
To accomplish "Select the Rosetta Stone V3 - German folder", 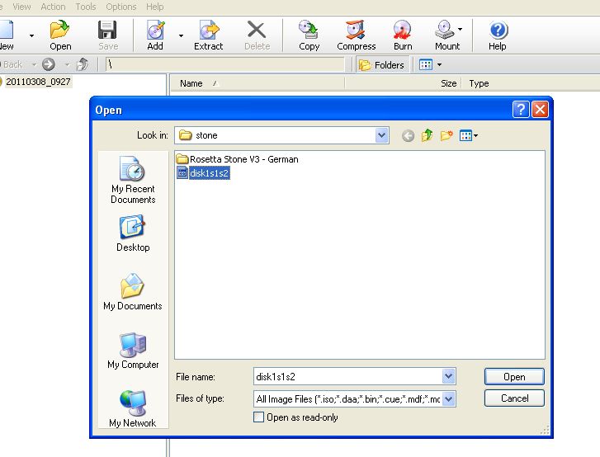I will pyautogui.click(x=243, y=159).
